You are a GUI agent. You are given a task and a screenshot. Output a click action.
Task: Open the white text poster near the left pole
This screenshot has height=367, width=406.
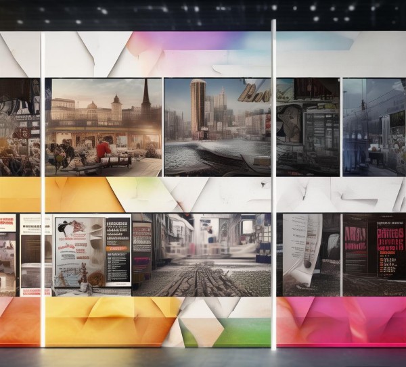[36, 255]
